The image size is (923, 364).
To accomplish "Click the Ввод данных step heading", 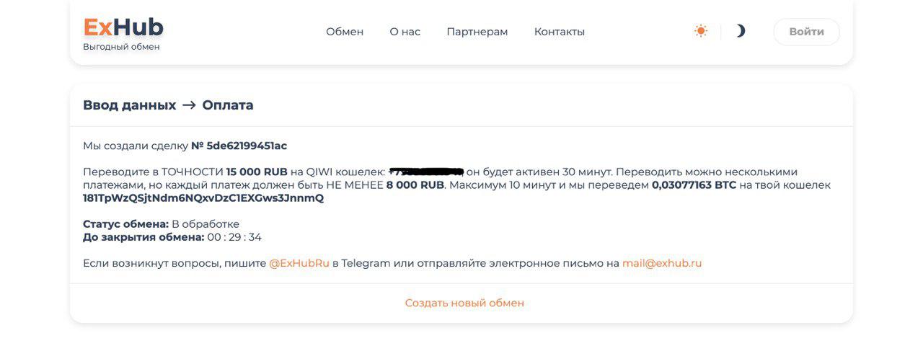I will [130, 105].
